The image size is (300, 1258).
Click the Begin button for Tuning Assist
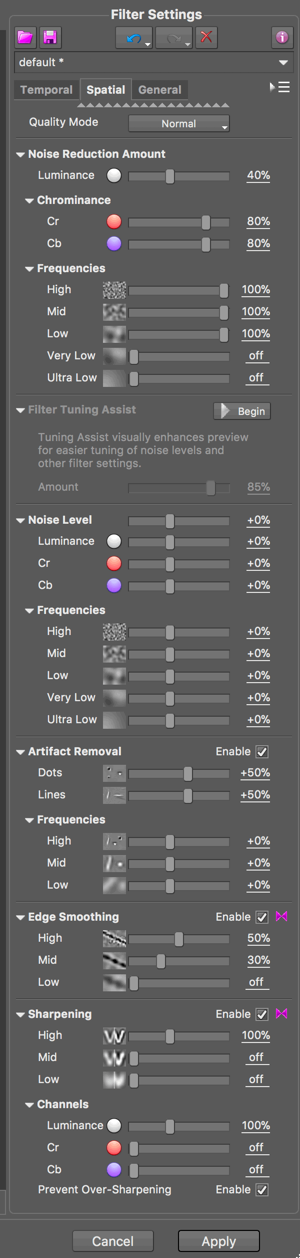[x=242, y=411]
